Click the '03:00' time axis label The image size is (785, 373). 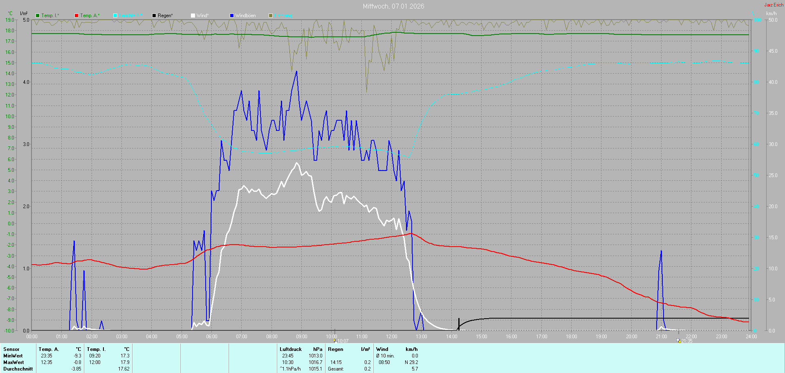[122, 337]
